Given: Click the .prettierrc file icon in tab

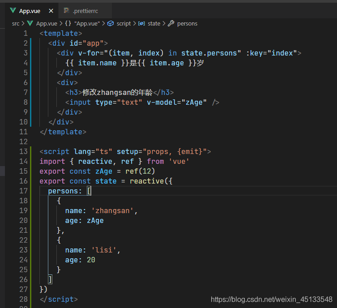Looking at the screenshot, I should pyautogui.click(x=66, y=11).
